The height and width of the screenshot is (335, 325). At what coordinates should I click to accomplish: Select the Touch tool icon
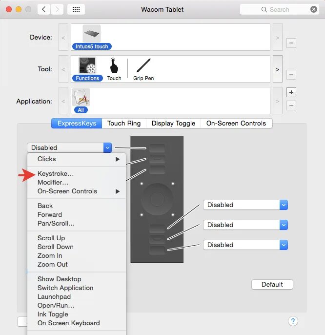click(x=114, y=66)
